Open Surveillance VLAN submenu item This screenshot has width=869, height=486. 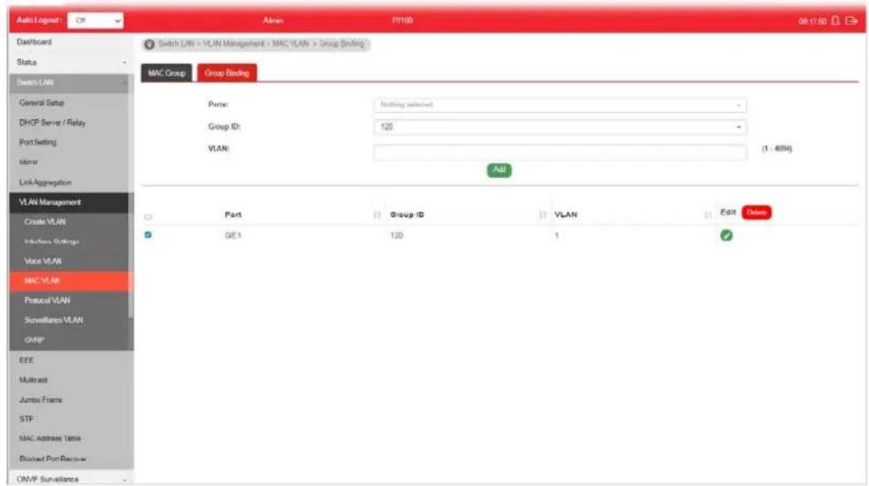53,320
